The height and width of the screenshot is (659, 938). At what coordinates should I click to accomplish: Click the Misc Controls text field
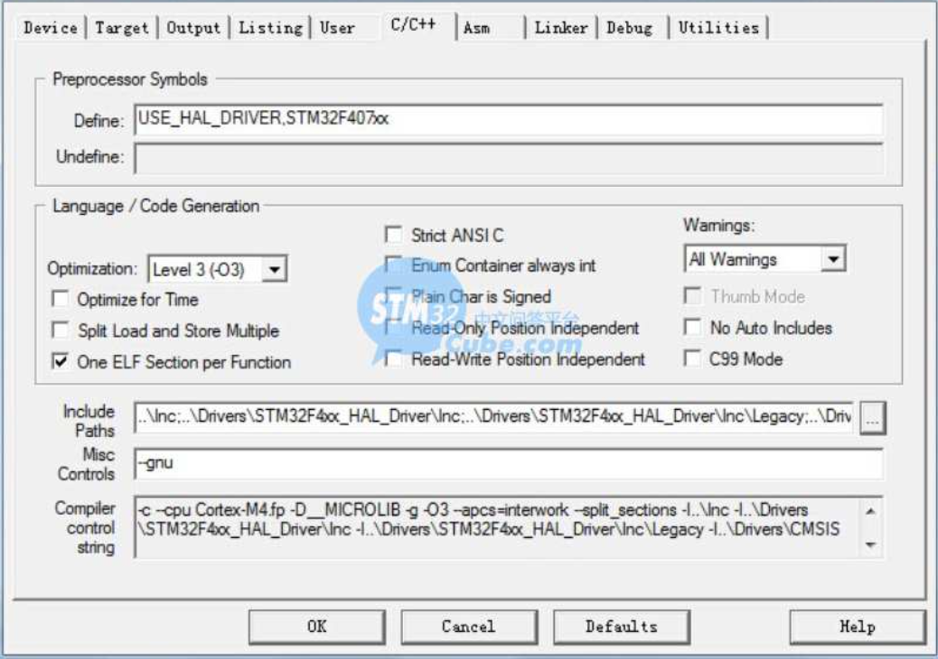coord(506,464)
